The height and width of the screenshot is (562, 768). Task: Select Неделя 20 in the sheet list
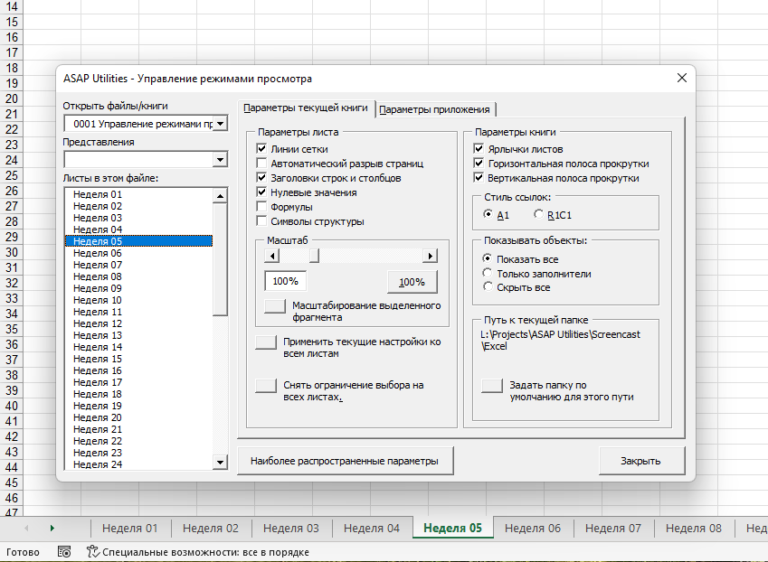pyautogui.click(x=138, y=417)
